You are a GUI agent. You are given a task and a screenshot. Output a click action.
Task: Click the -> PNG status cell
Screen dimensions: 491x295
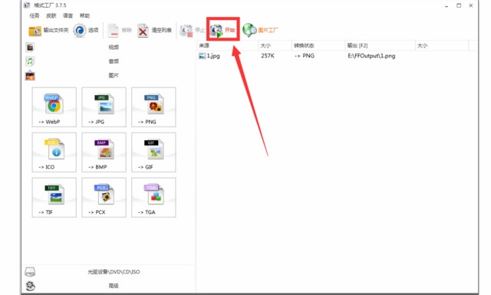coord(305,56)
